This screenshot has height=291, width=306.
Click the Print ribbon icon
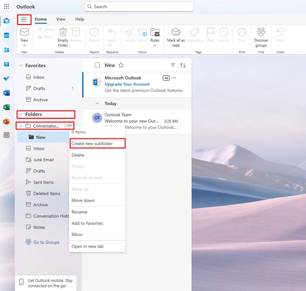[242, 32]
